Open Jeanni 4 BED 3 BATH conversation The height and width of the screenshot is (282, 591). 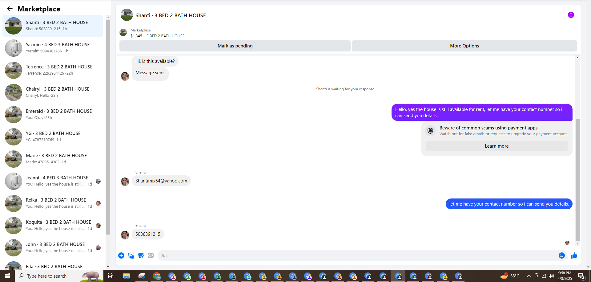pyautogui.click(x=53, y=181)
